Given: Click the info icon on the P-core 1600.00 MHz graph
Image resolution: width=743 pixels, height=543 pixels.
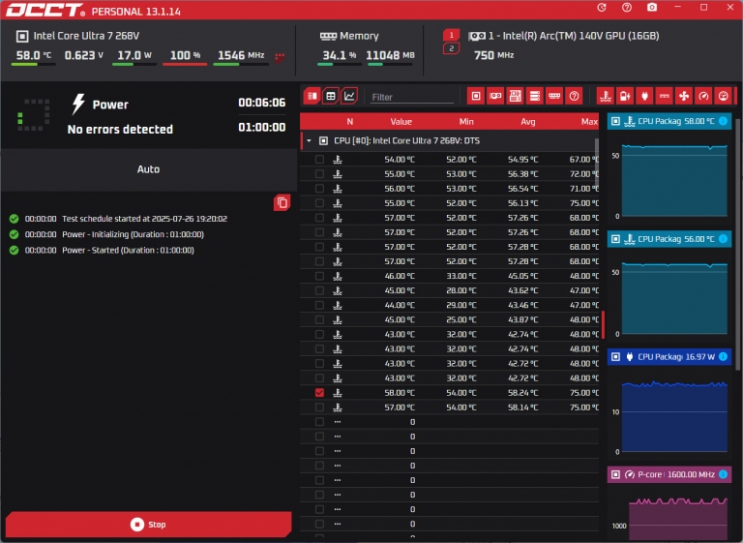Looking at the screenshot, I should pos(723,474).
